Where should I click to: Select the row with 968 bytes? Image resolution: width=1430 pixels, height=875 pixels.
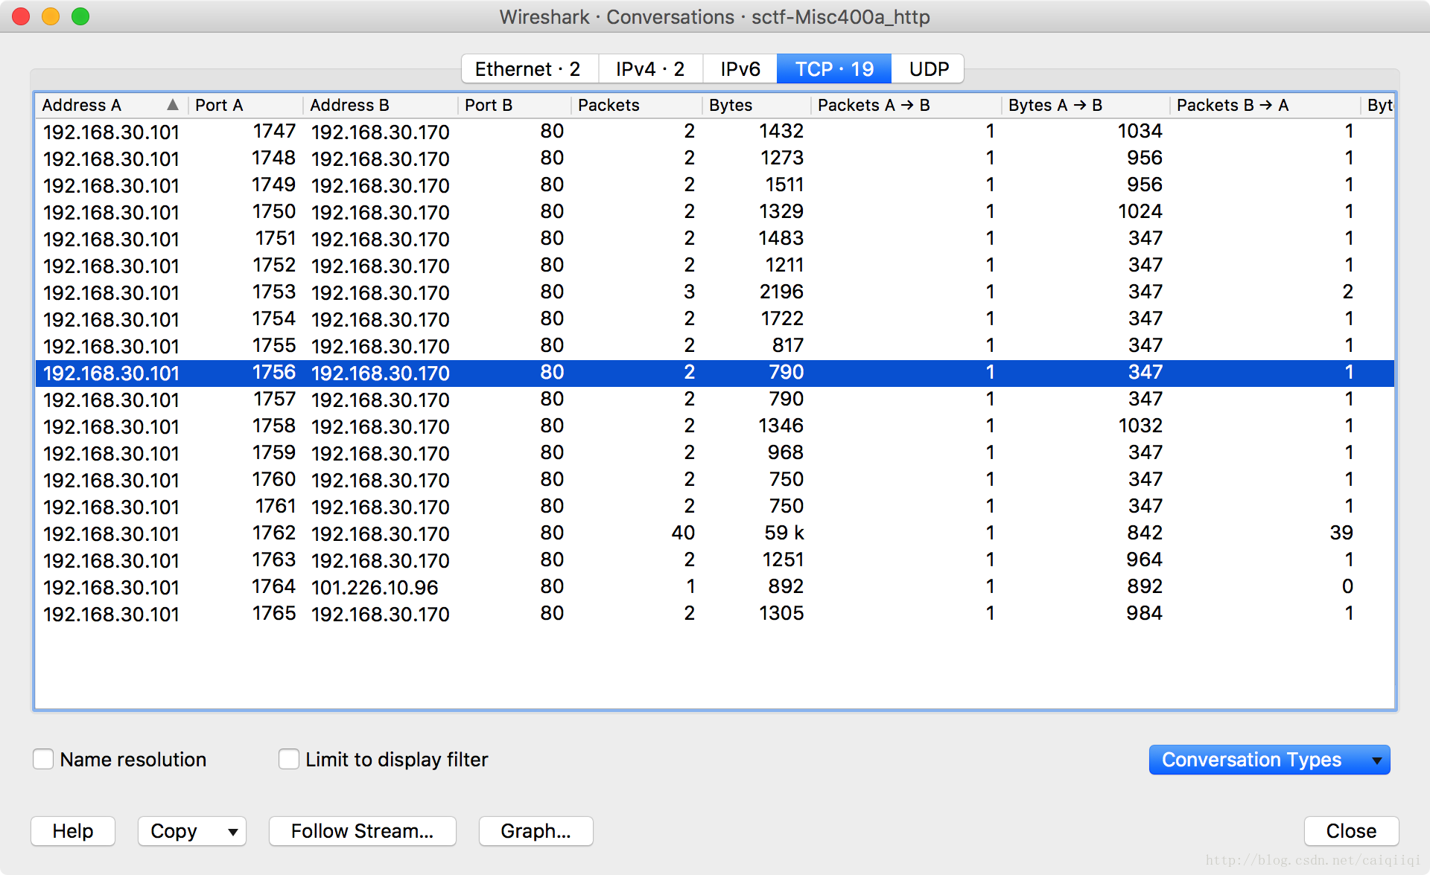click(x=715, y=453)
